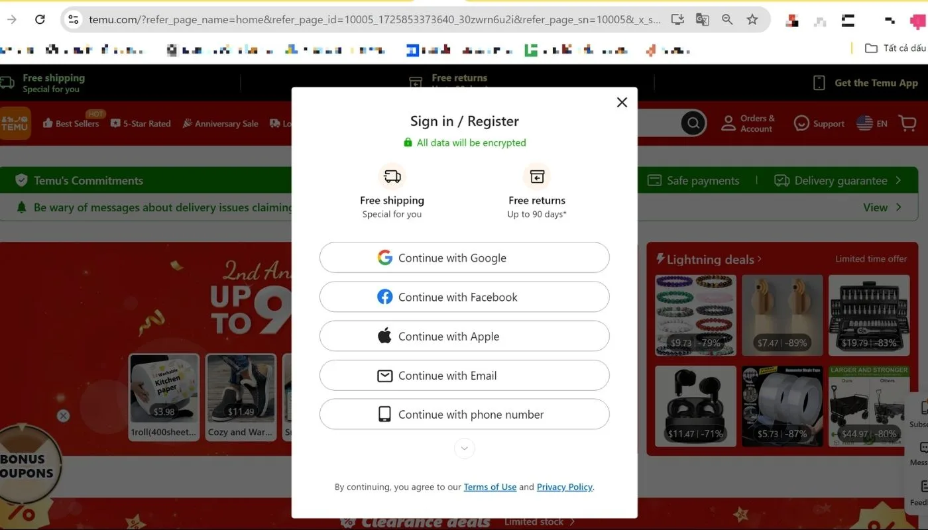The width and height of the screenshot is (928, 530).
Task: Open the zoom magnifier icon in address bar
Action: point(727,19)
